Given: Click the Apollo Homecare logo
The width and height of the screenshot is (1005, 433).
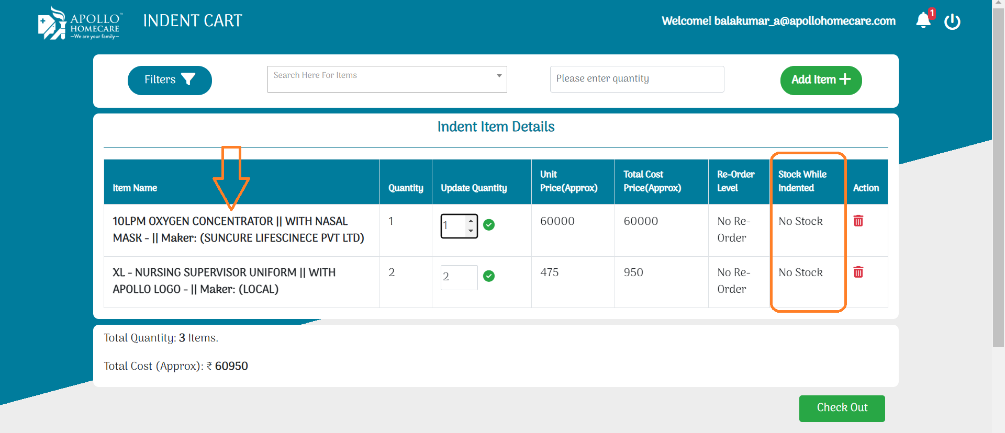Looking at the screenshot, I should [80, 23].
